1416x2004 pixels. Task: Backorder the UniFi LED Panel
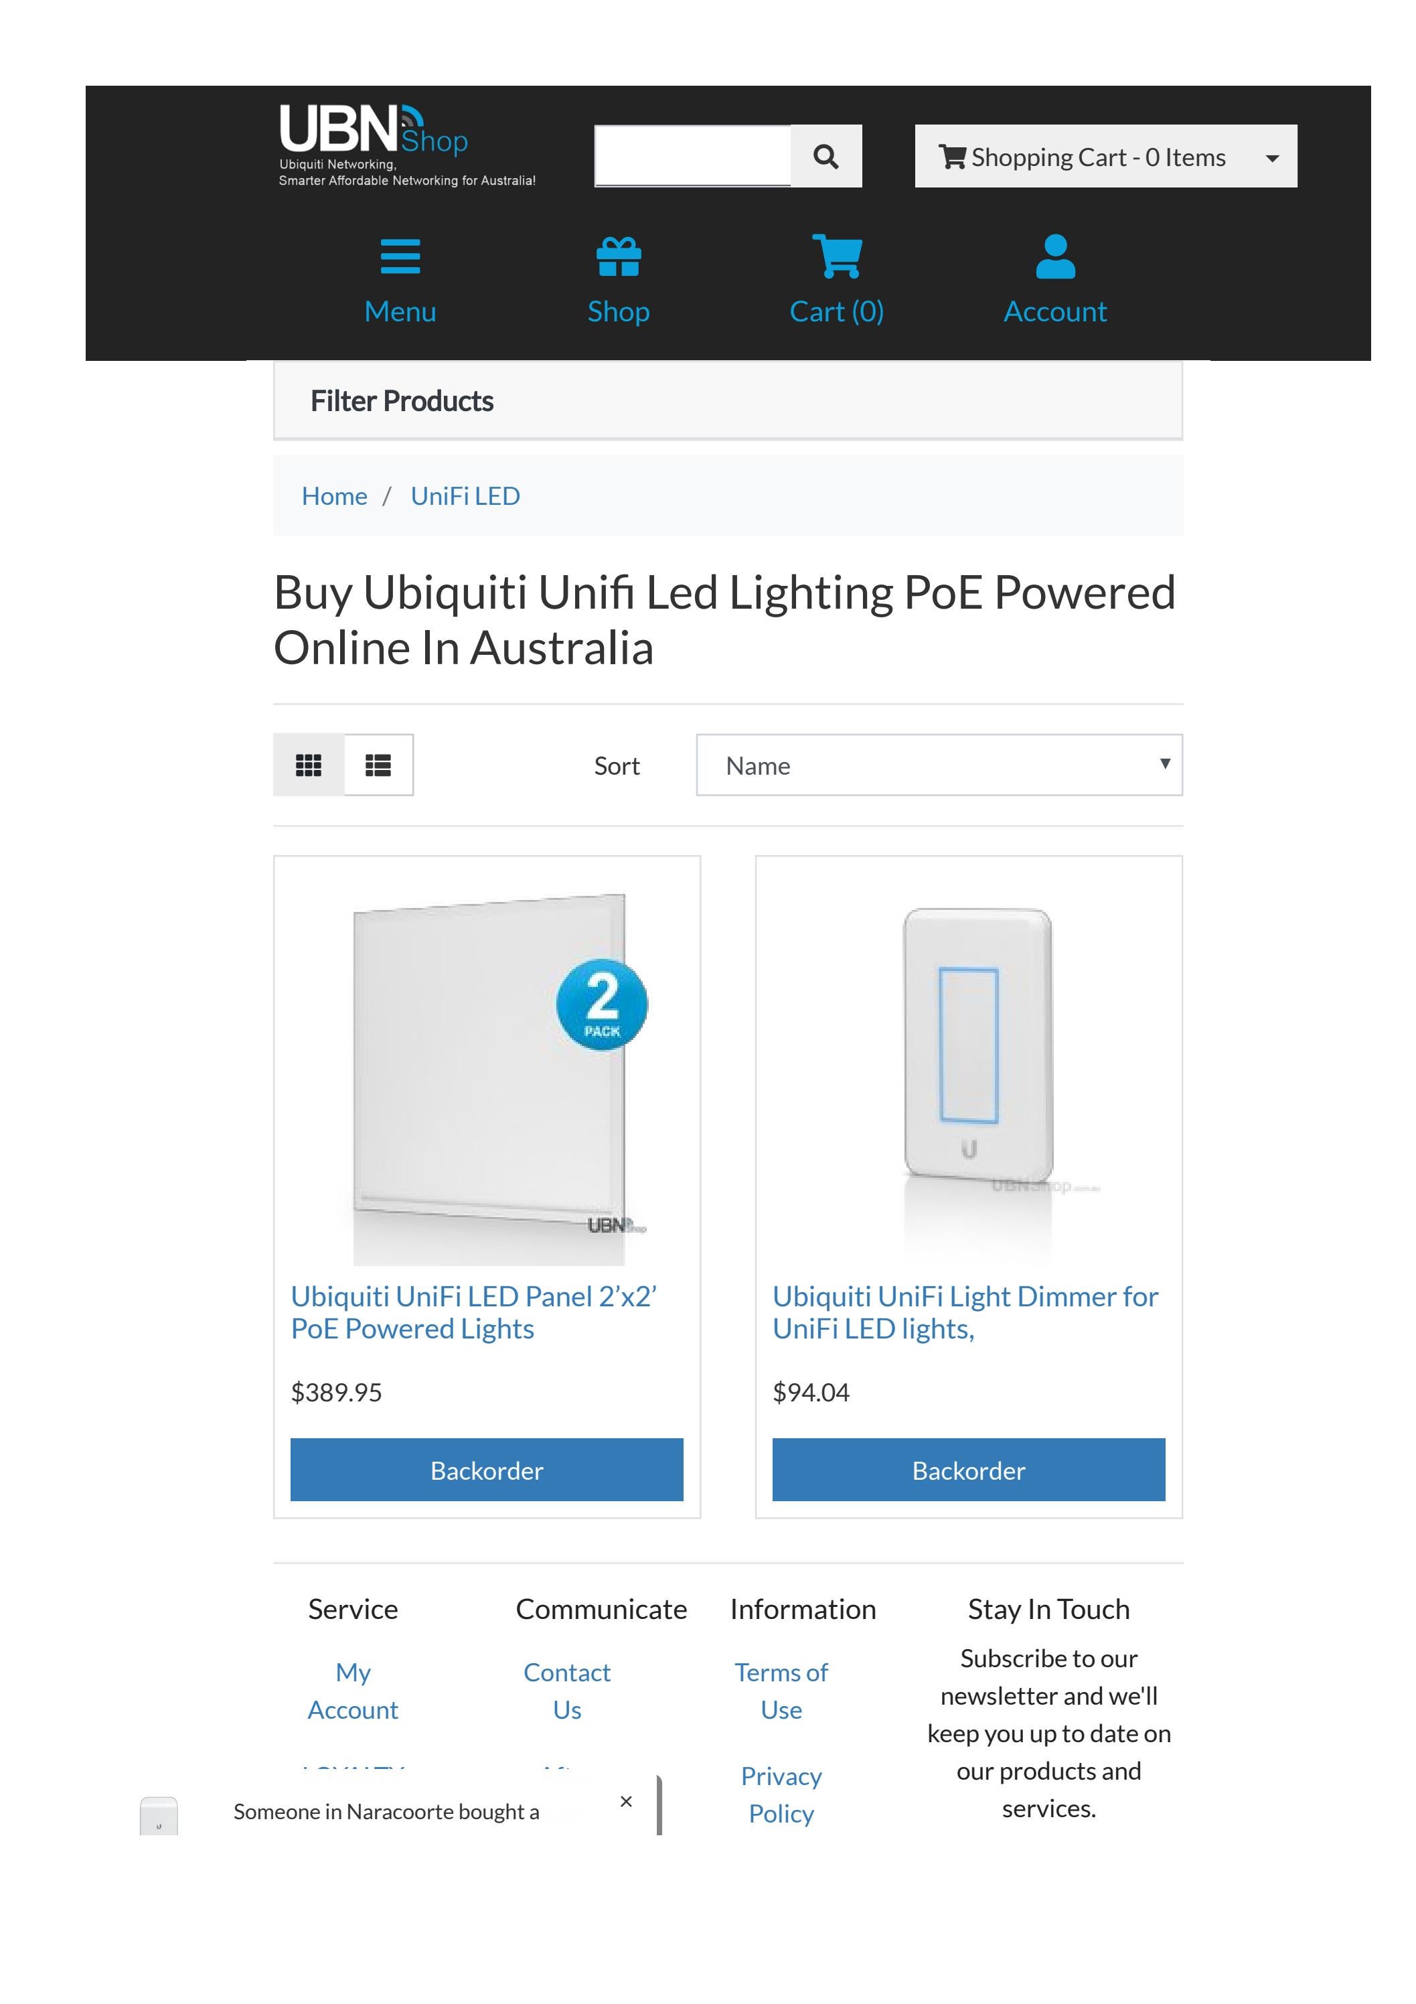coord(486,1470)
